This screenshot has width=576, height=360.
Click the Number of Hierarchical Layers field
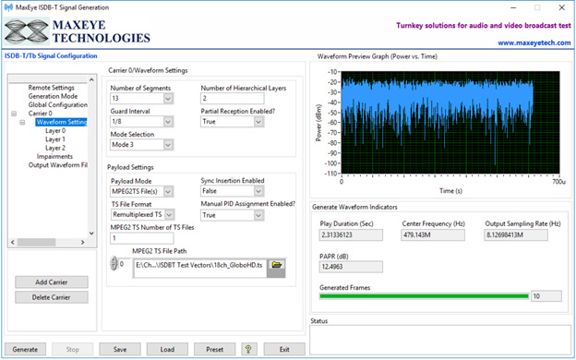tap(233, 99)
